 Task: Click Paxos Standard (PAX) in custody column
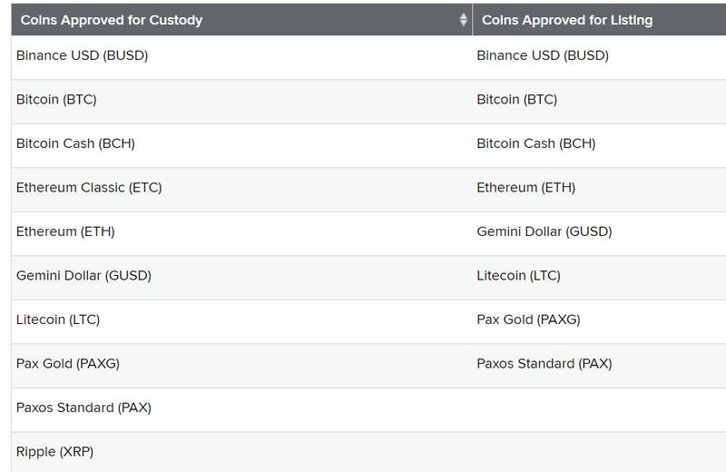pos(83,408)
